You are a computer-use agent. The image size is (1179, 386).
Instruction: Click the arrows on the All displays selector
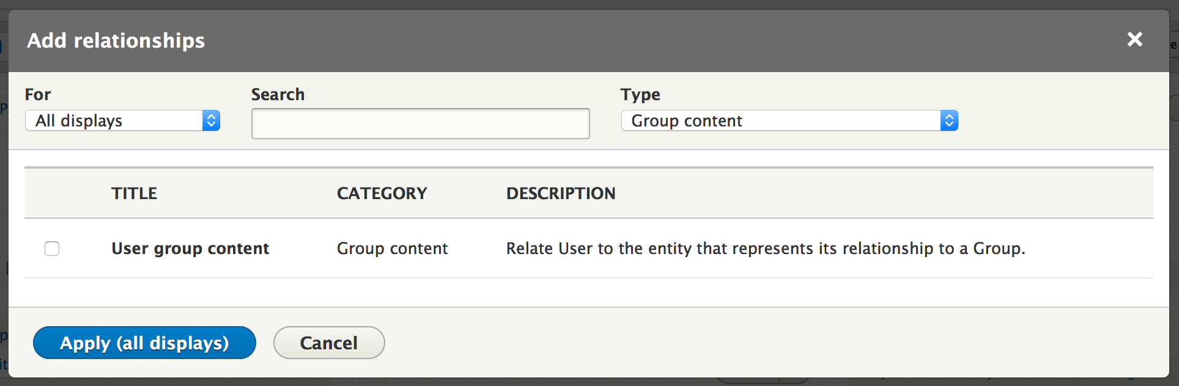[211, 121]
